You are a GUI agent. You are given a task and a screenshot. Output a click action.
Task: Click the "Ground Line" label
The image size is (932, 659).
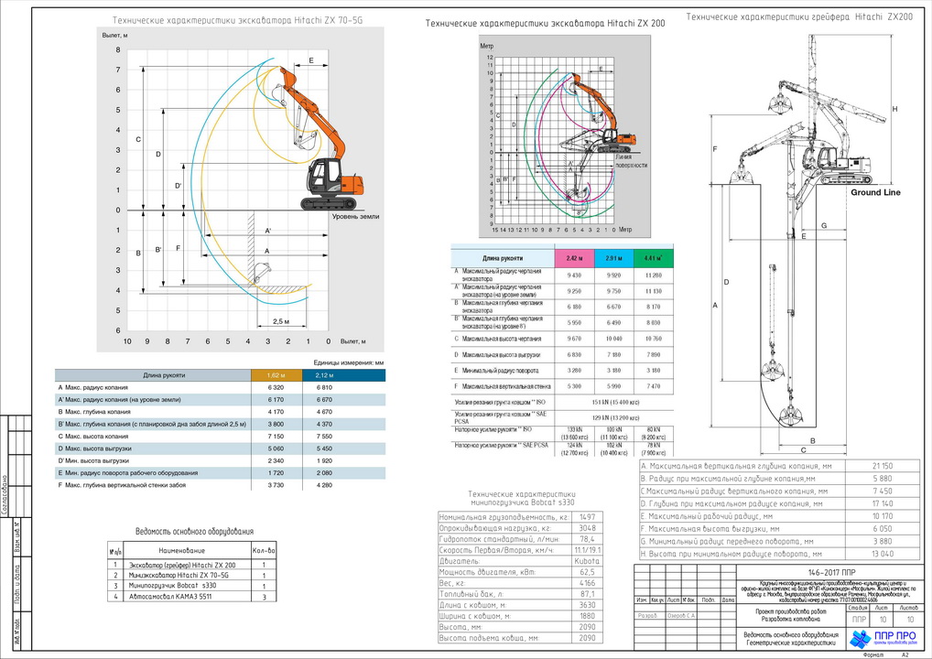[x=875, y=192]
